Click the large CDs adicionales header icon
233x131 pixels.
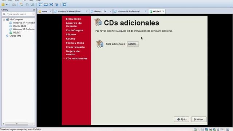click(x=98, y=23)
